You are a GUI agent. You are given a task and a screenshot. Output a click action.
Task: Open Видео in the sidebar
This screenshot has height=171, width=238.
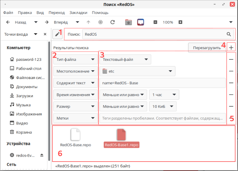point(19,123)
